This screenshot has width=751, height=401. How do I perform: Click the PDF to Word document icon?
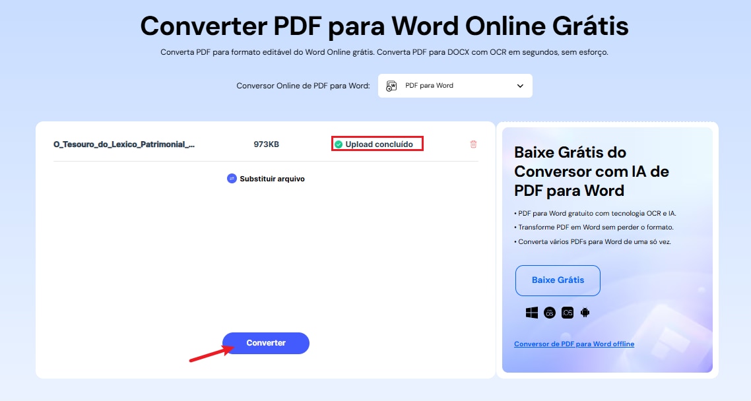click(391, 86)
